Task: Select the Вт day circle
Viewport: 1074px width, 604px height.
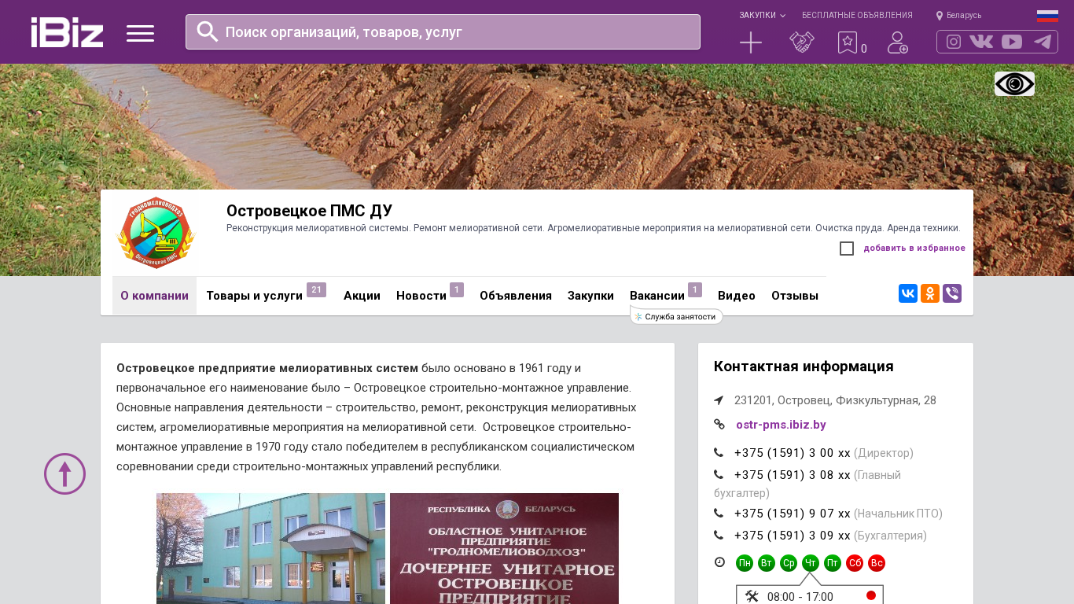Action: (x=767, y=563)
